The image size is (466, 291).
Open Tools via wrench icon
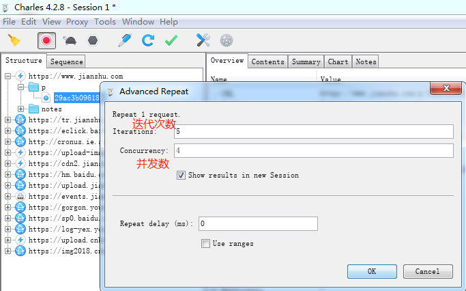pos(203,40)
